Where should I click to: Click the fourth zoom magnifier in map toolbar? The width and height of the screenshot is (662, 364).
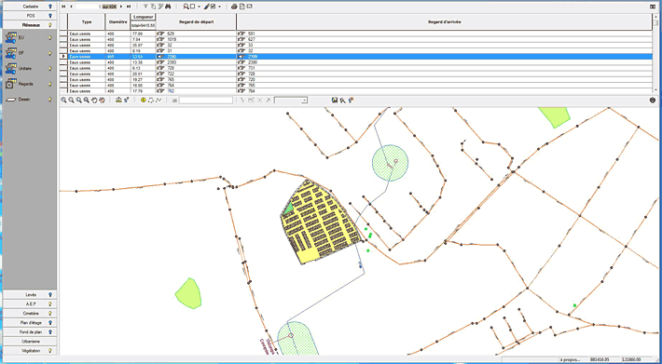tap(86, 100)
